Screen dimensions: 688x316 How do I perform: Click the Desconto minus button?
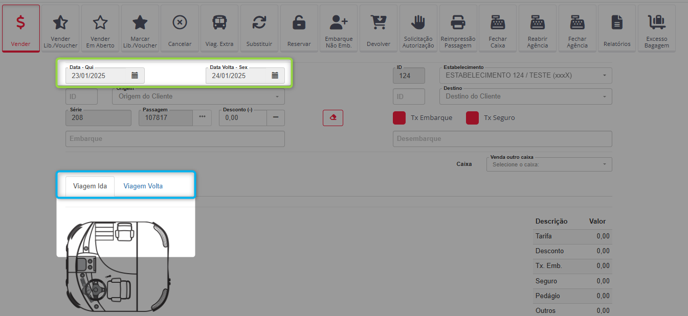(276, 117)
